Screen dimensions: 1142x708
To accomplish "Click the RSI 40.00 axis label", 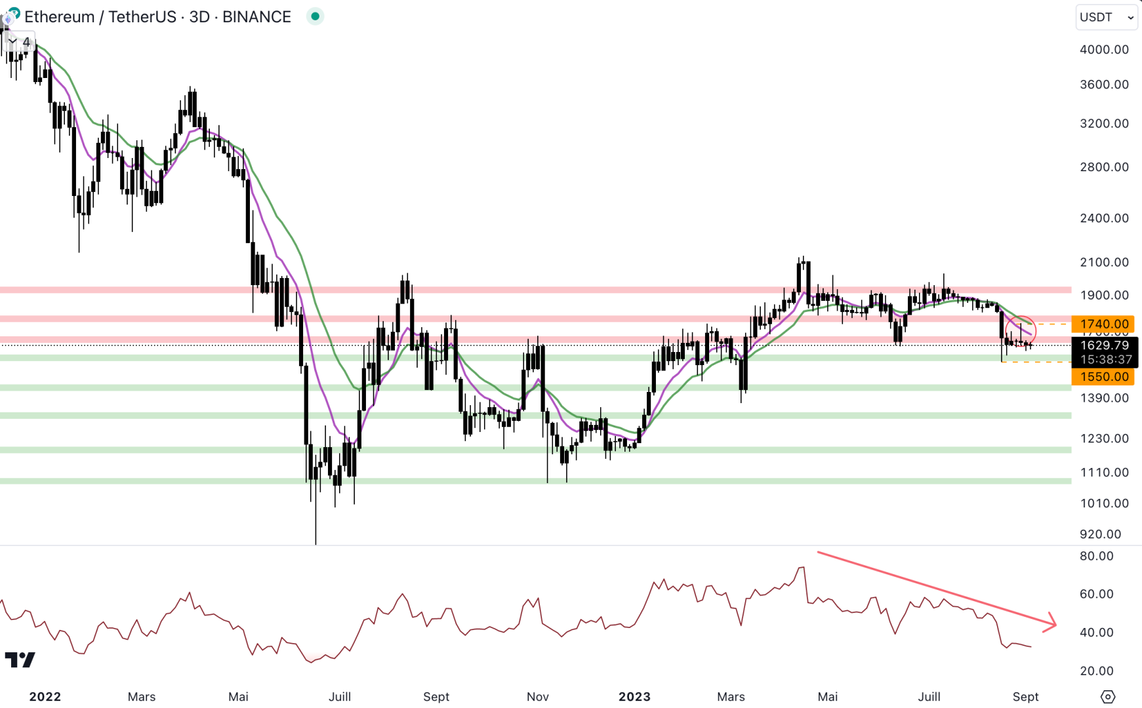I will pyautogui.click(x=1097, y=633).
